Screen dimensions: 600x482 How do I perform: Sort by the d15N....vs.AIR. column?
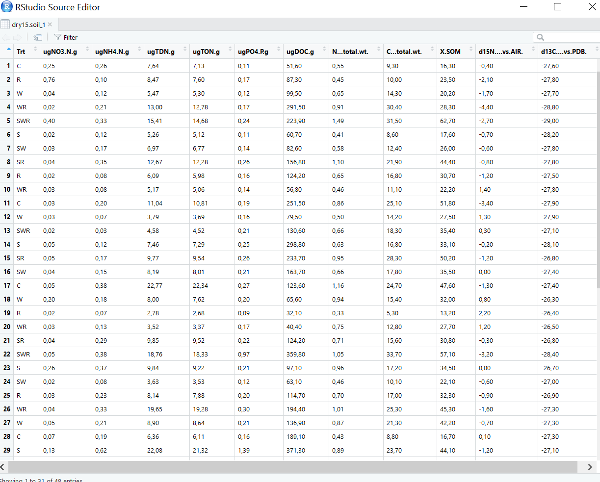(x=507, y=51)
